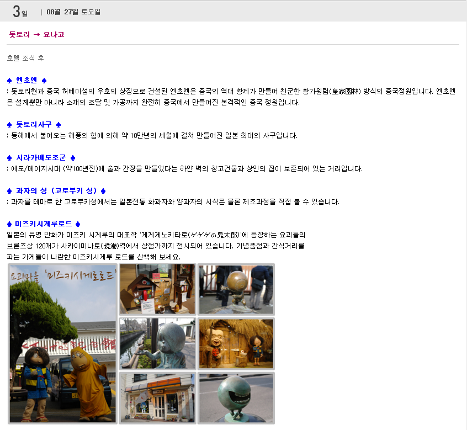
Task: Click the blue "시라카베도조군" heading
Action: point(41,157)
